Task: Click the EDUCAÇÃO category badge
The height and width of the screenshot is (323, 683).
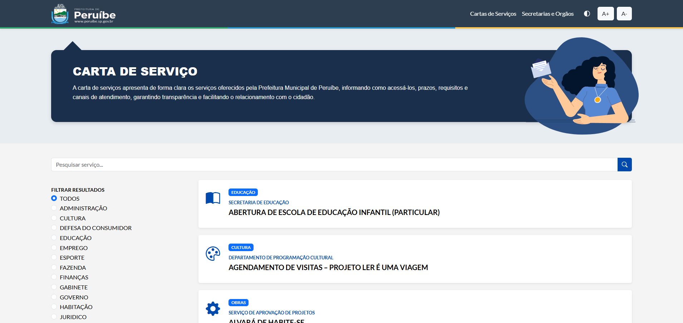Action: click(243, 192)
